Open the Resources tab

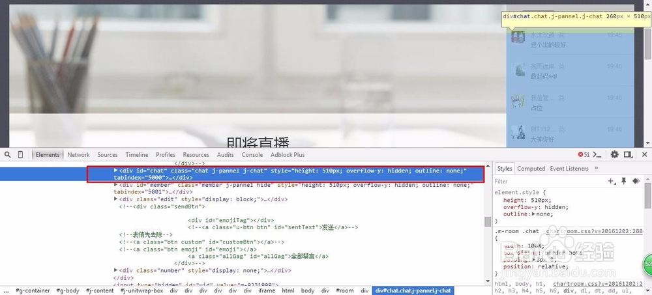196,154
